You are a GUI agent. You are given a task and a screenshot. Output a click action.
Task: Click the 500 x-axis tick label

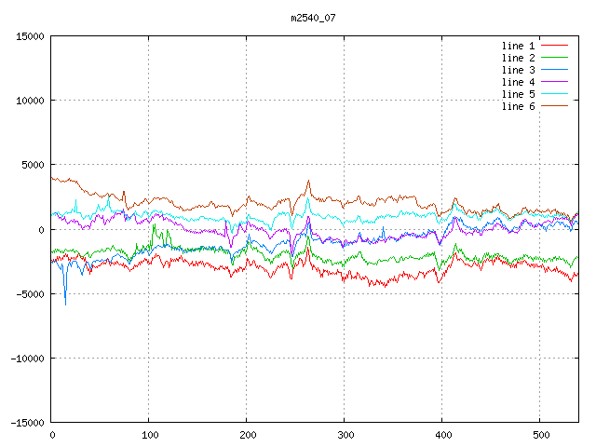pos(540,435)
